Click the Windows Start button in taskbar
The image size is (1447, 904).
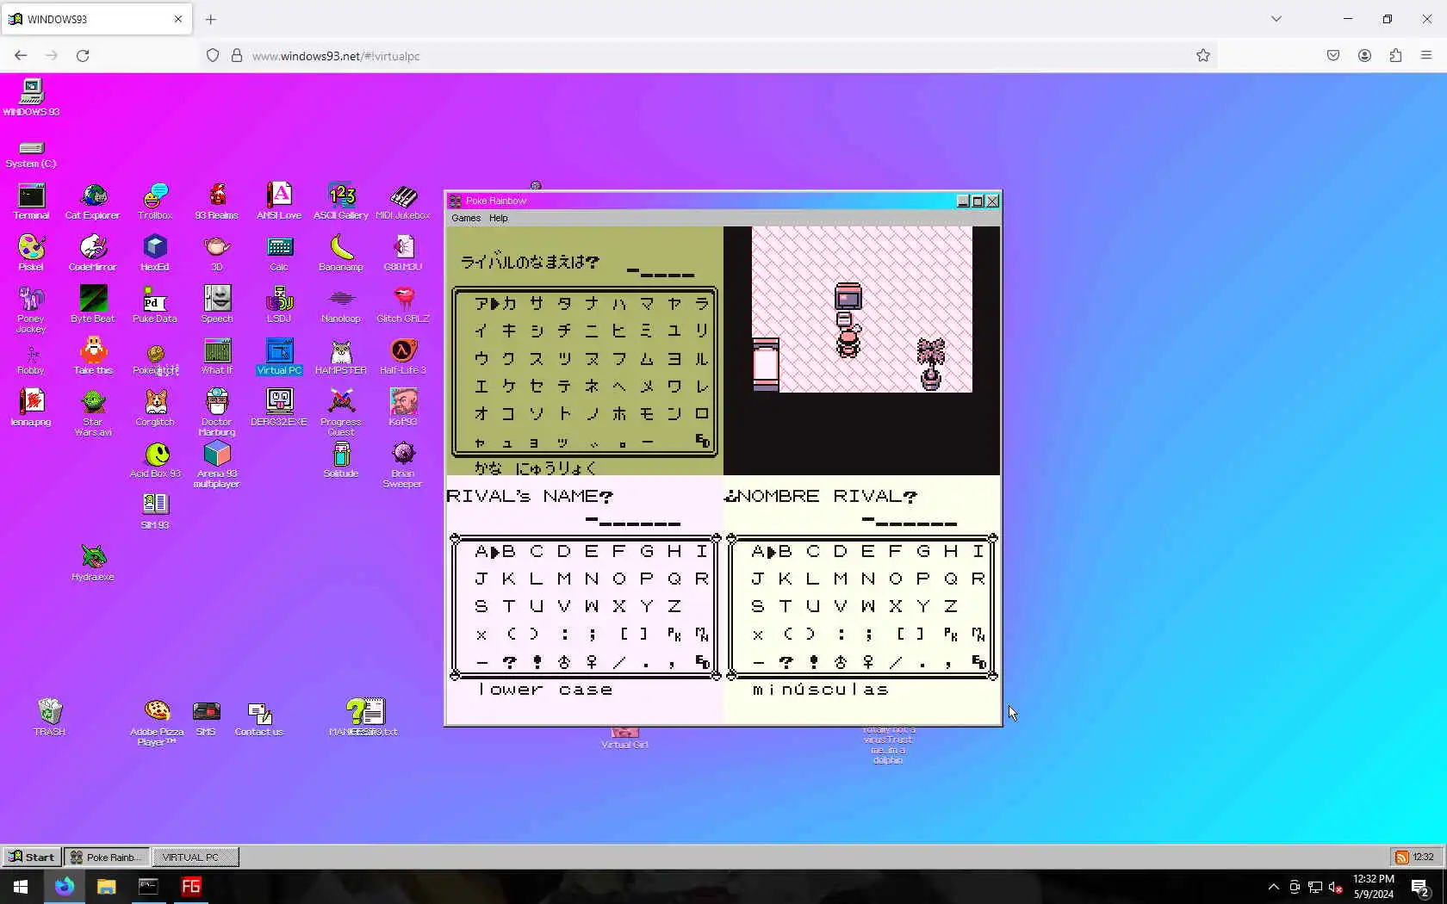coord(21,887)
